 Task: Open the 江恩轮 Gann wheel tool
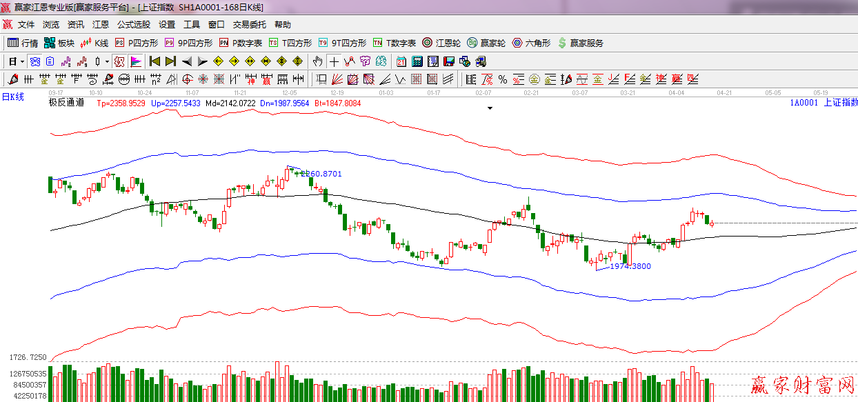pos(439,43)
